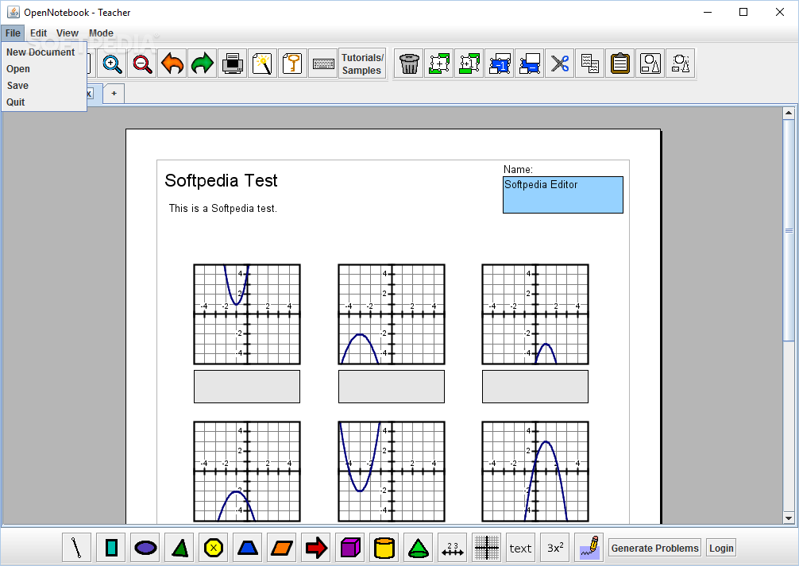Select the pencil answer box tool
The image size is (799, 566).
(x=589, y=548)
